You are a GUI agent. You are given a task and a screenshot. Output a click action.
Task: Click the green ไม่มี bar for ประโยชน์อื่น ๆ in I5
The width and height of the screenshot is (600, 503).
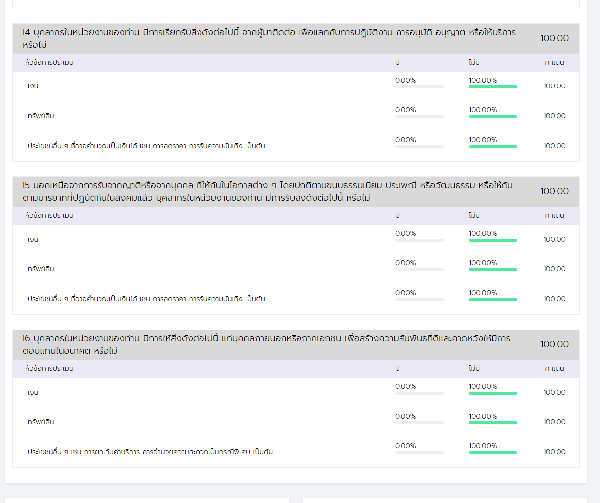[493, 300]
